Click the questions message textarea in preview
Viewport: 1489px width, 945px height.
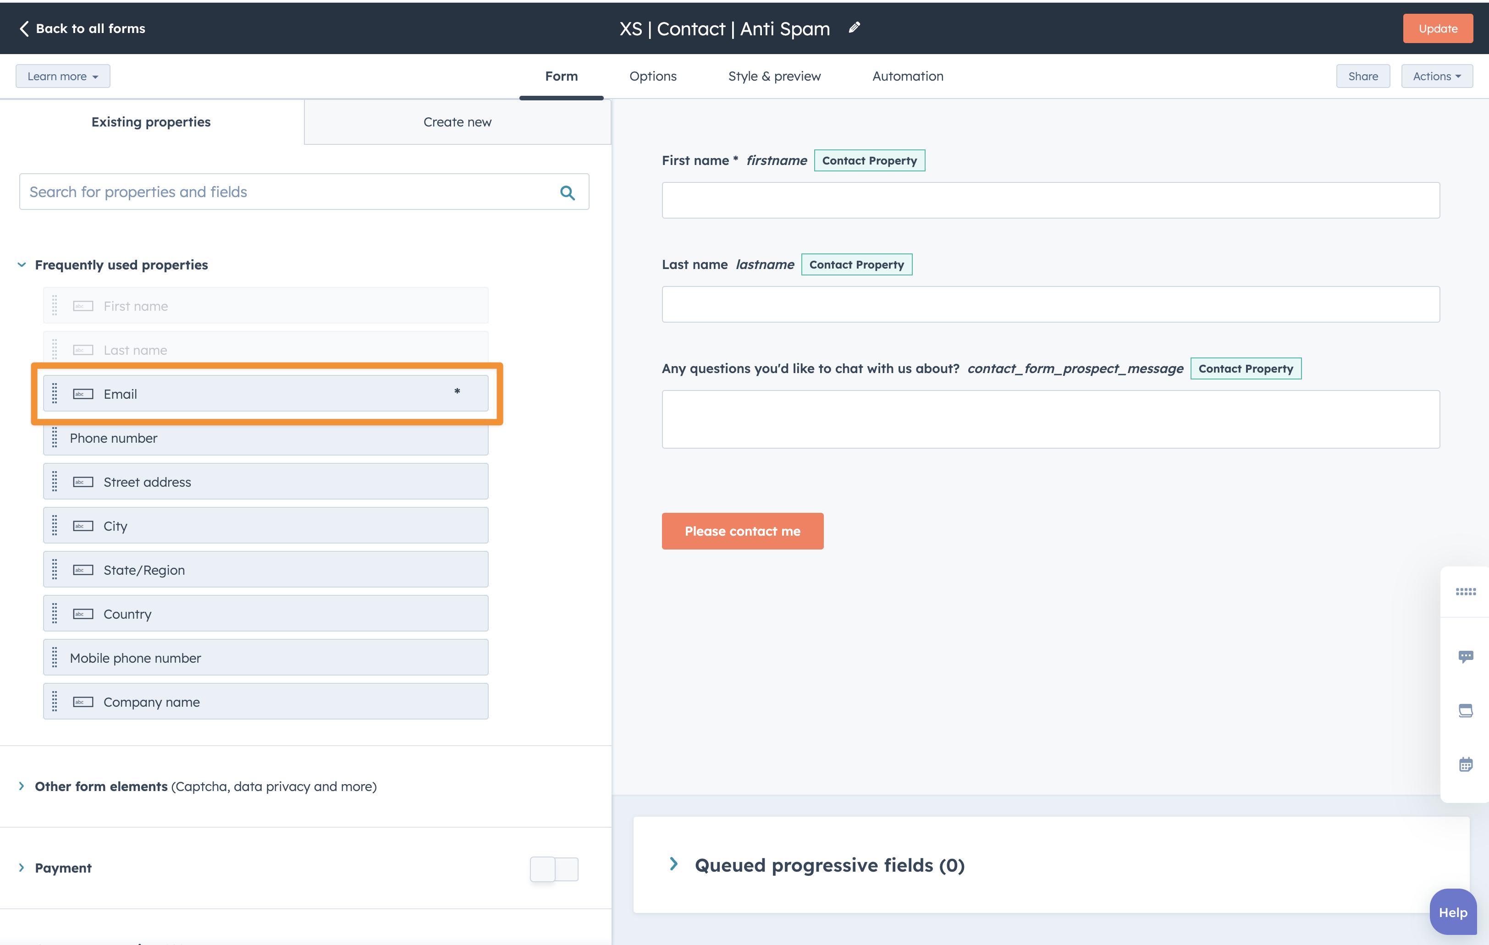1051,419
